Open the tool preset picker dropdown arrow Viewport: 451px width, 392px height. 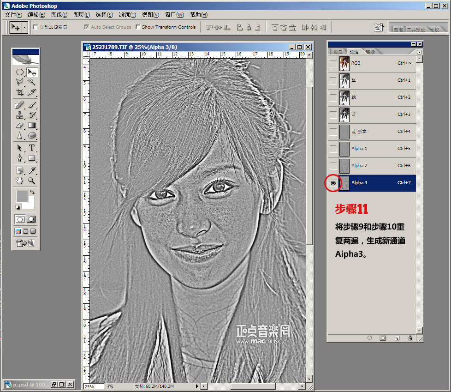[24, 27]
